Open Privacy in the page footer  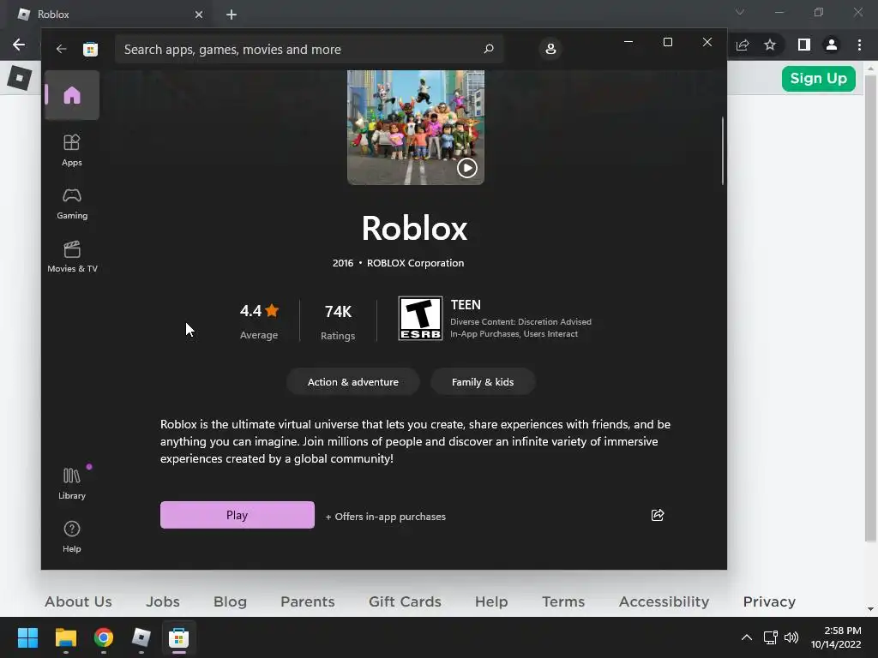click(769, 601)
